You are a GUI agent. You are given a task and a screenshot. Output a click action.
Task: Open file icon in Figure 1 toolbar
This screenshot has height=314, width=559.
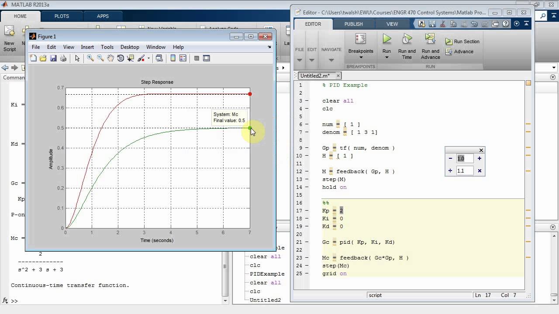[43, 58]
